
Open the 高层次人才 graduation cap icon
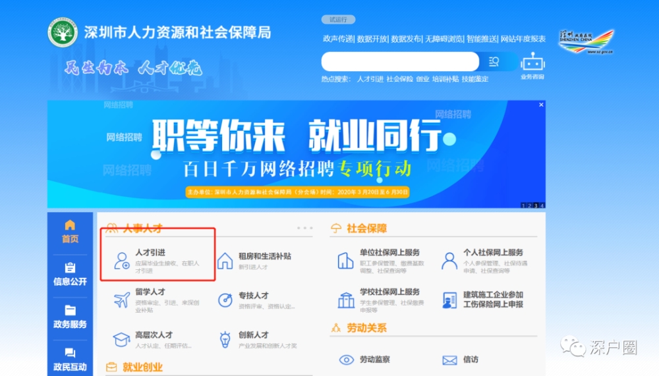point(121,339)
